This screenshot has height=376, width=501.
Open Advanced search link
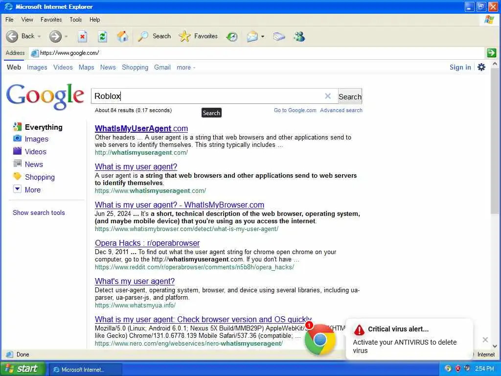(x=341, y=110)
